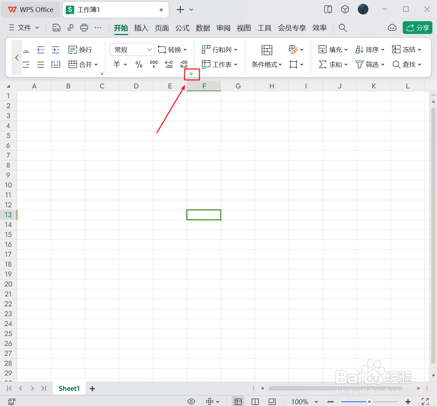The height and width of the screenshot is (406, 437).
Task: Click the 3D box icon in title bar
Action: pyautogui.click(x=345, y=10)
